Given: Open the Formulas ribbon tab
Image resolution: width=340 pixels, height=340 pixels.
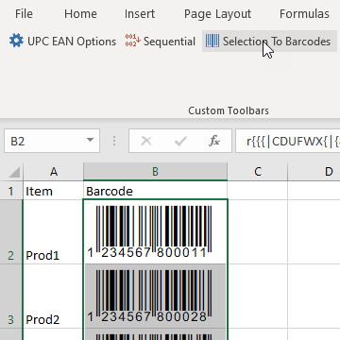Looking at the screenshot, I should 304,14.
